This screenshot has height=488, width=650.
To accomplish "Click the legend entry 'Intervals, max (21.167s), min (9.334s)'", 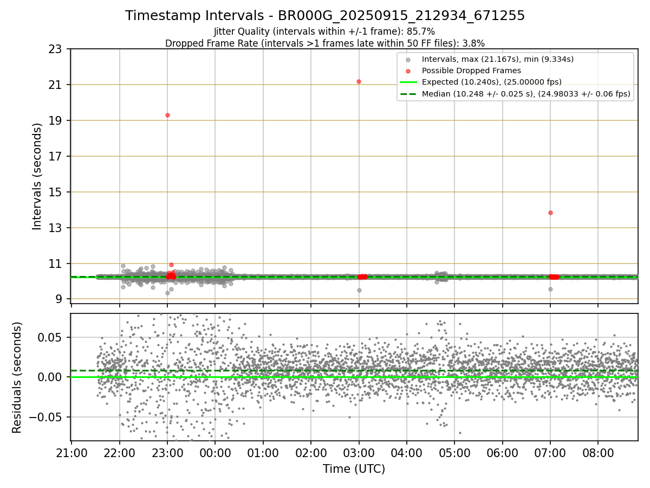I will pos(498,59).
